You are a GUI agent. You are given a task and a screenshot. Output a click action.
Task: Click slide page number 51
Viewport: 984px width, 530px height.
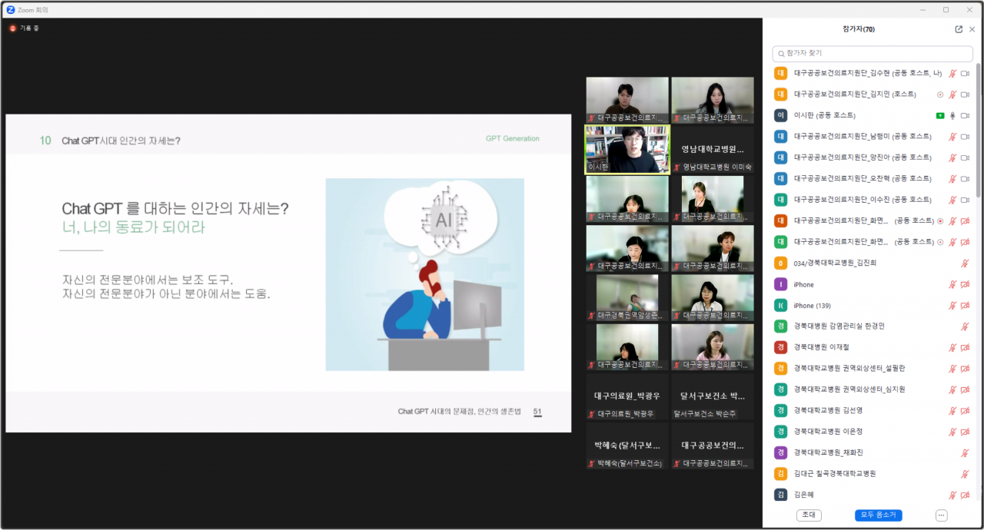click(537, 412)
